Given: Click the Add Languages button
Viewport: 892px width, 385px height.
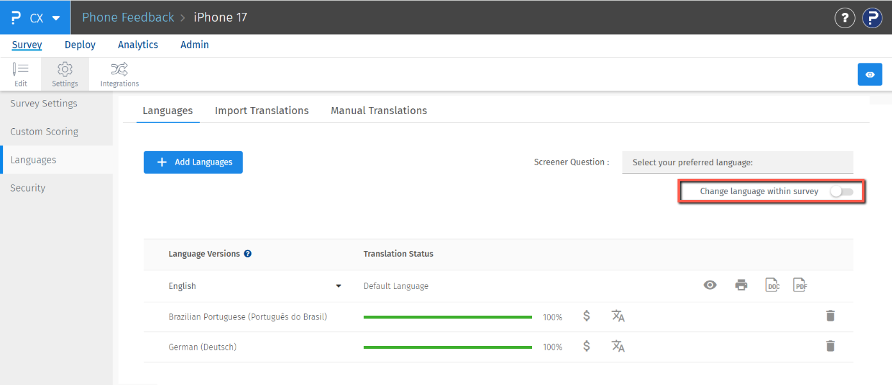Looking at the screenshot, I should (193, 162).
